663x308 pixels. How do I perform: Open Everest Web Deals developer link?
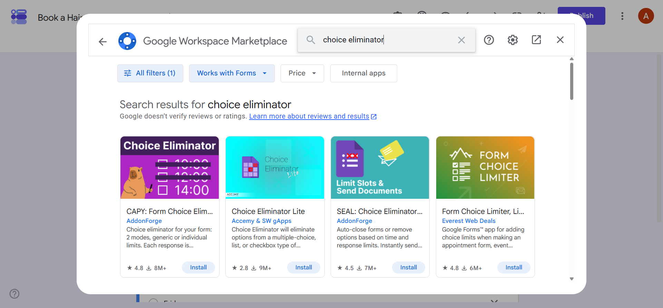pyautogui.click(x=469, y=221)
